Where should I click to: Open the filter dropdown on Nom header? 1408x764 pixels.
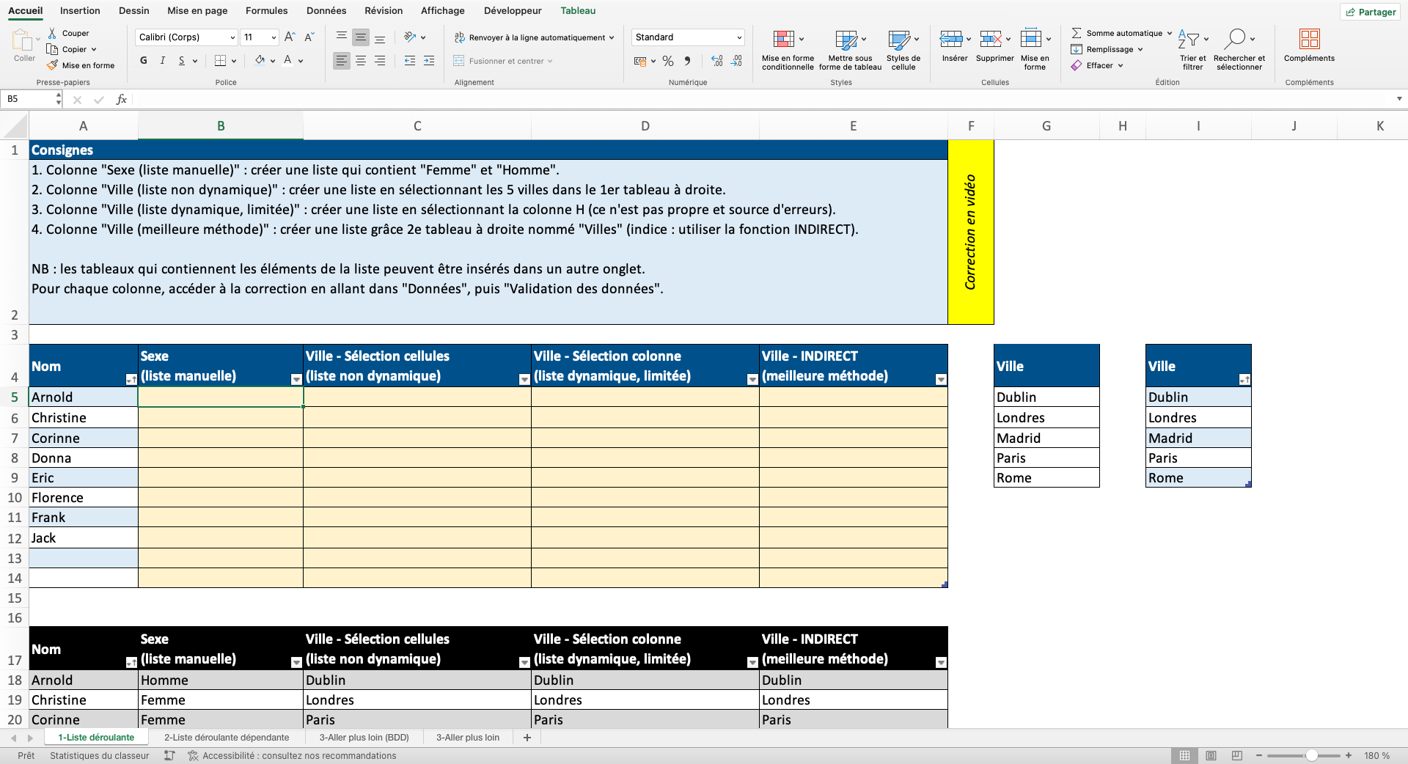[x=131, y=379]
